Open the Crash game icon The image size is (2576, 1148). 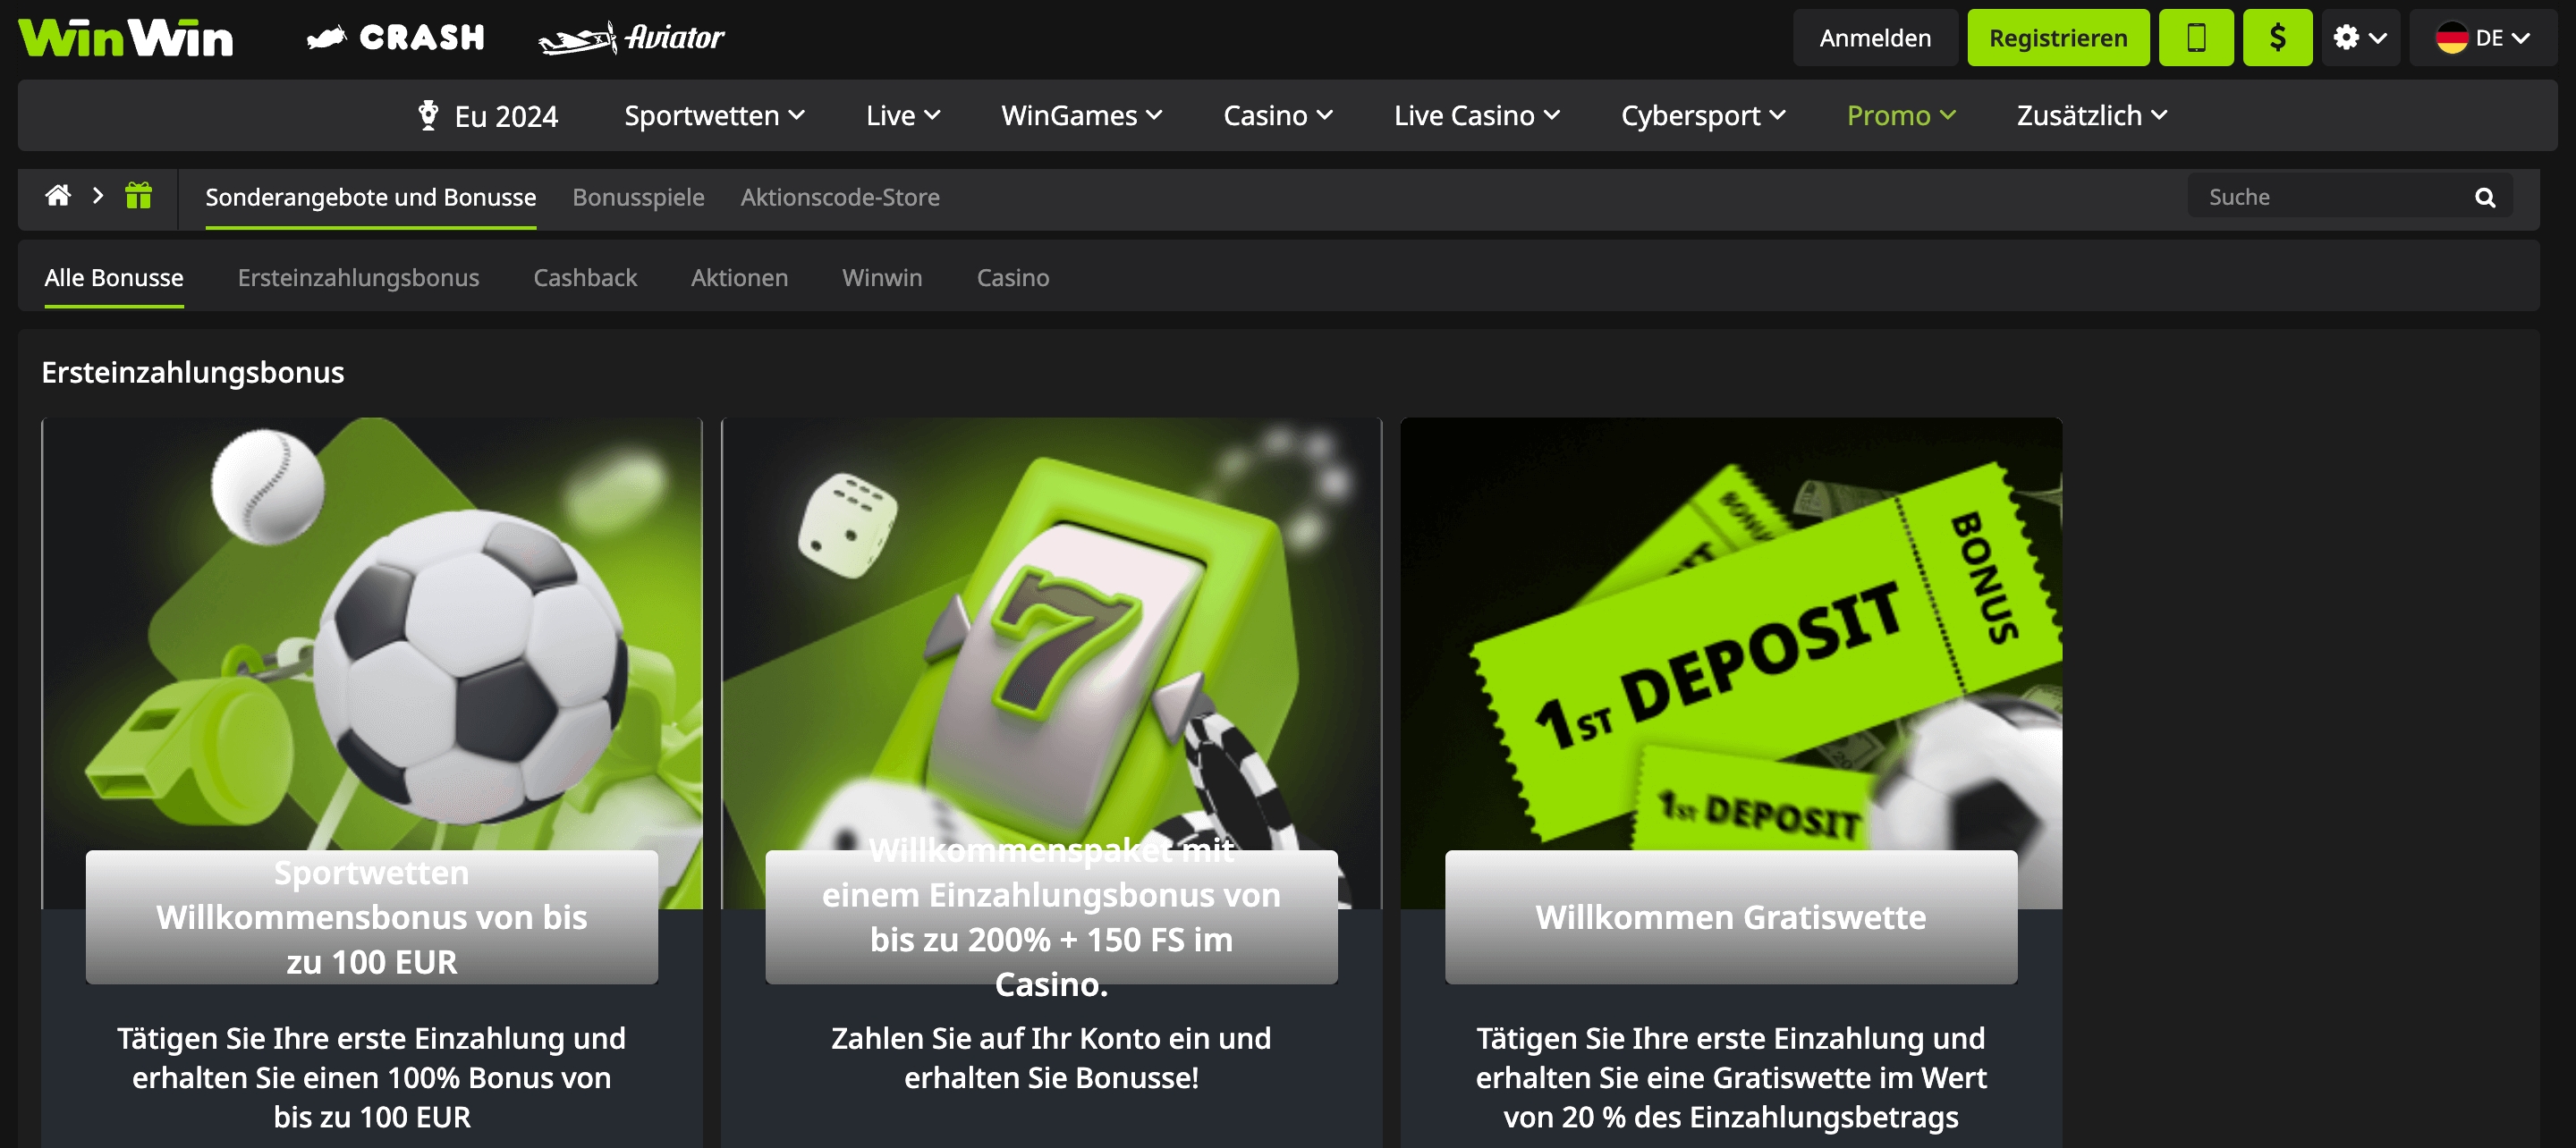coord(396,38)
